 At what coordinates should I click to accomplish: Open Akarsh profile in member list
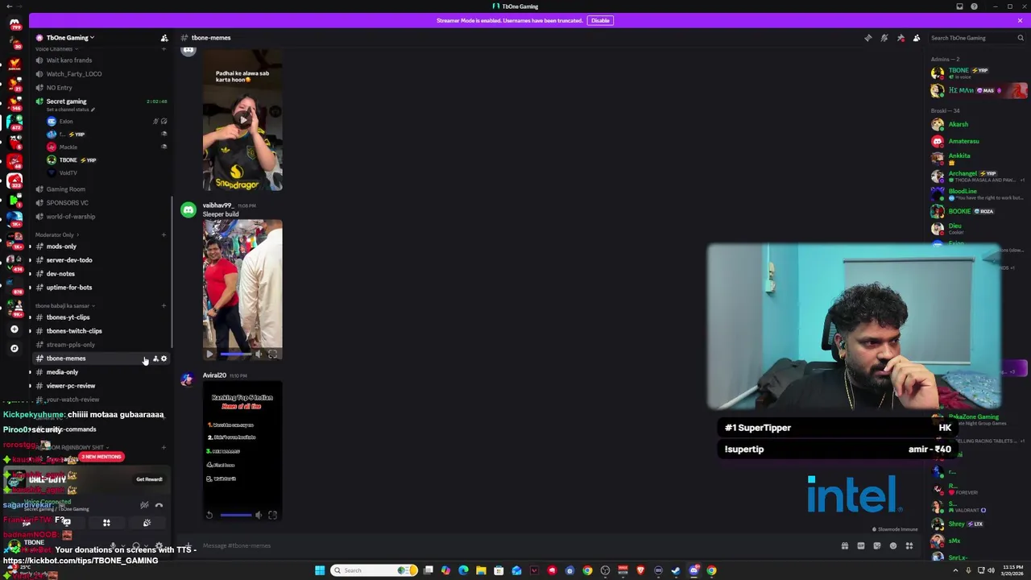978,124
